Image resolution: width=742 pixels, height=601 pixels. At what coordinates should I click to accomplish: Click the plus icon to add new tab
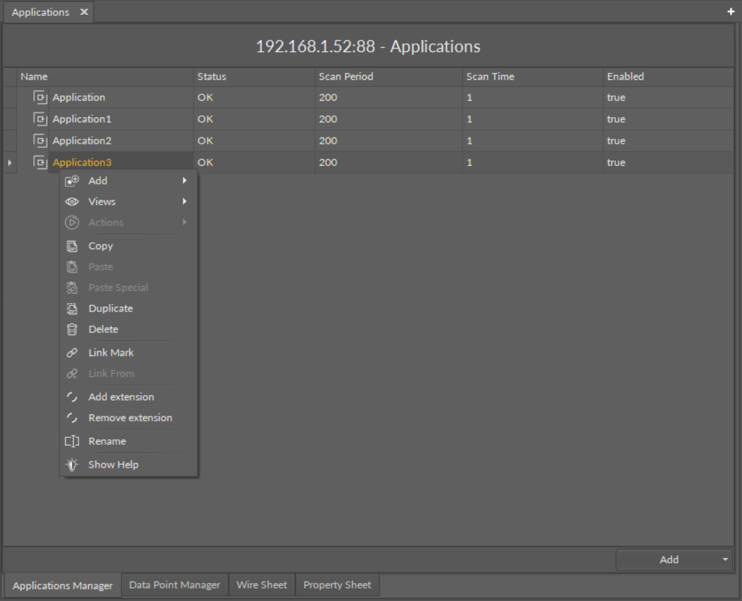click(730, 12)
